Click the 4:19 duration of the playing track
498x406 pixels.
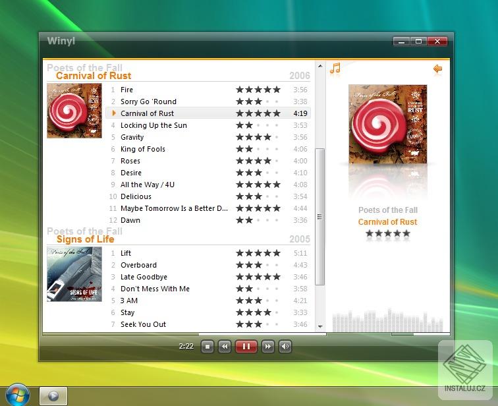[x=300, y=113]
